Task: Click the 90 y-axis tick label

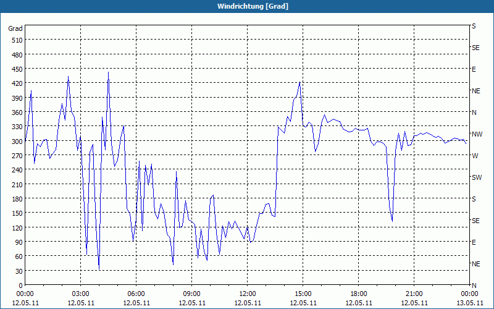Action: (x=19, y=242)
